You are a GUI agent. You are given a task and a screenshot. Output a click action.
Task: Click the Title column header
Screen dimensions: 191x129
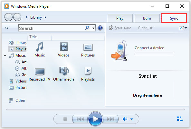click(40, 37)
